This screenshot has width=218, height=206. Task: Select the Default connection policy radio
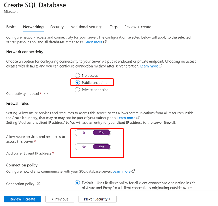[77, 183]
